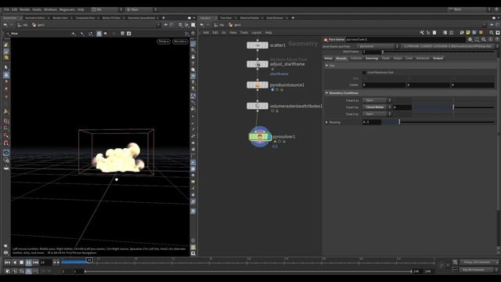Click the pyrosolver1 node name field
Image resolution: width=501 pixels, height=282 pixels.
click(x=405, y=40)
